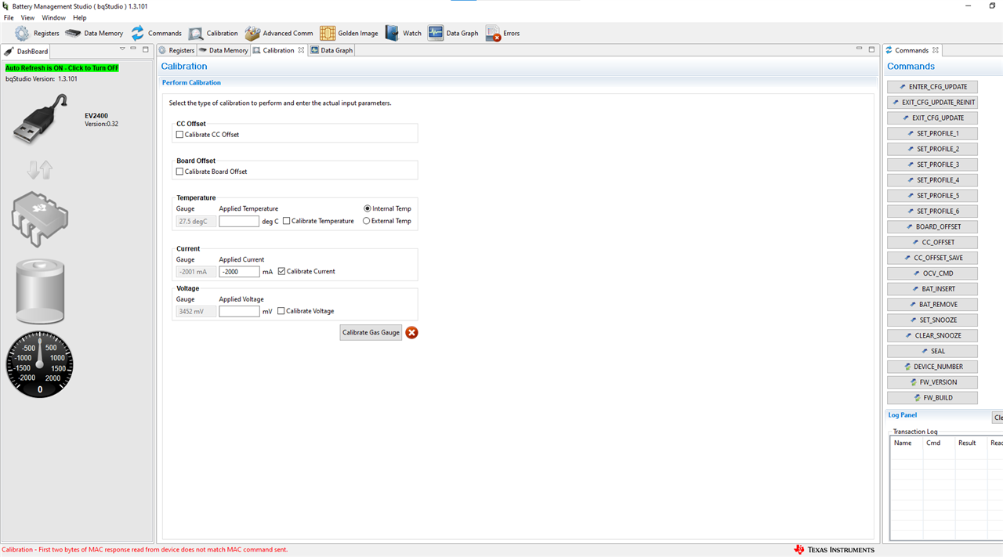Click Applied Voltage input field
Image resolution: width=1003 pixels, height=557 pixels.
click(239, 311)
